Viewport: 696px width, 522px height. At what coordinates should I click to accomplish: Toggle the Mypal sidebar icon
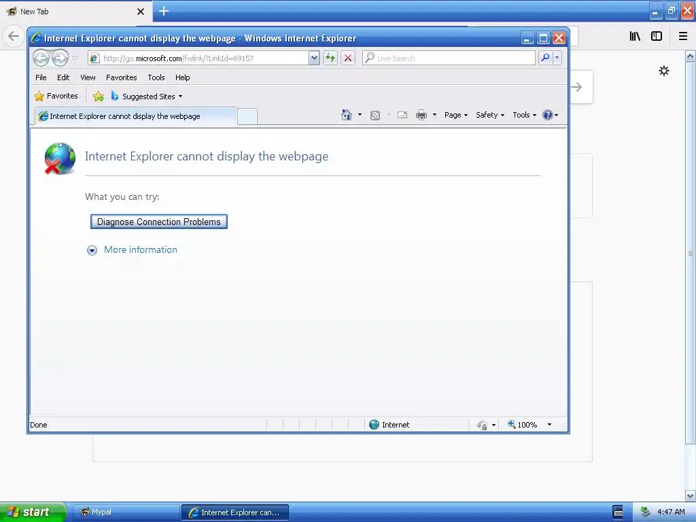tap(657, 36)
